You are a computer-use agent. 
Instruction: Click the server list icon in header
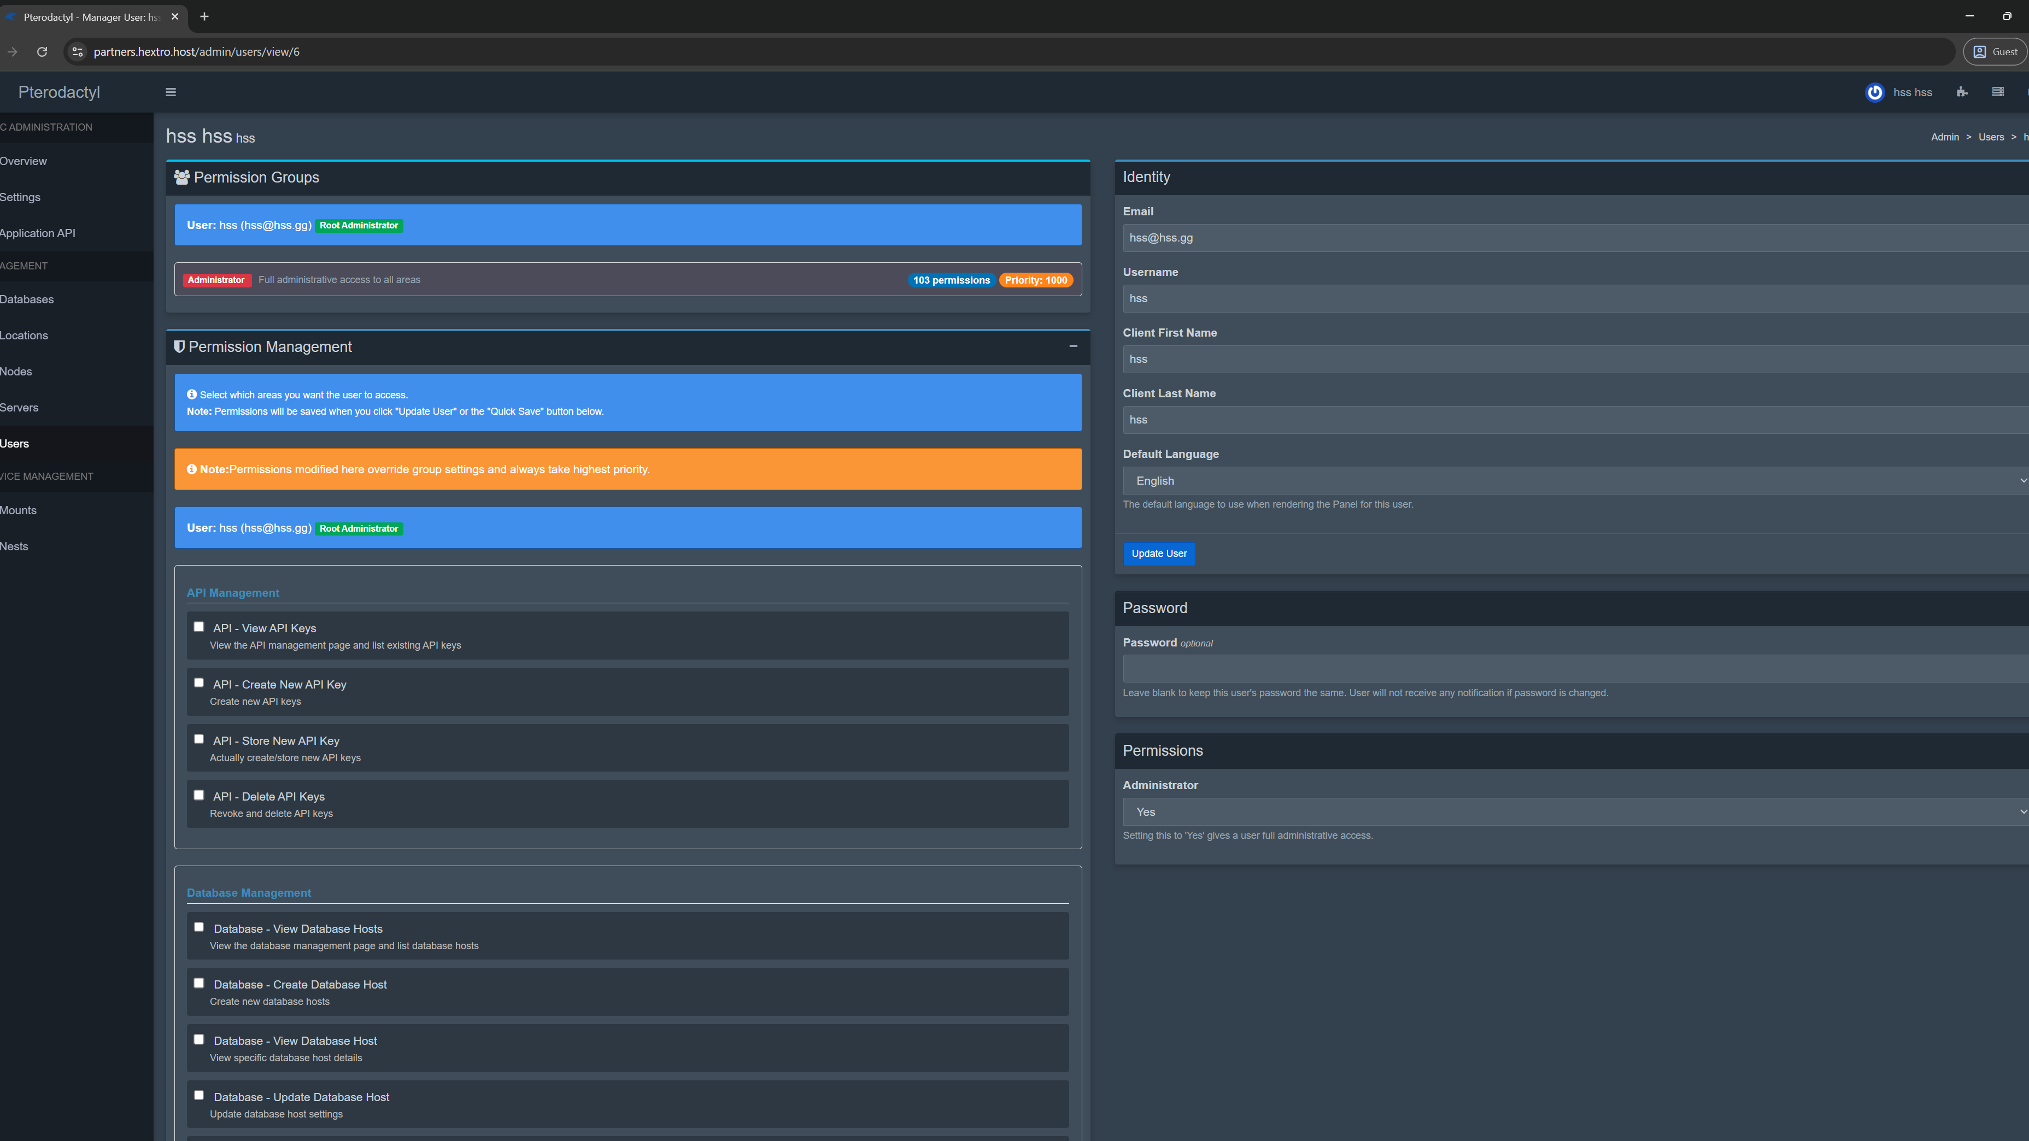[1997, 92]
